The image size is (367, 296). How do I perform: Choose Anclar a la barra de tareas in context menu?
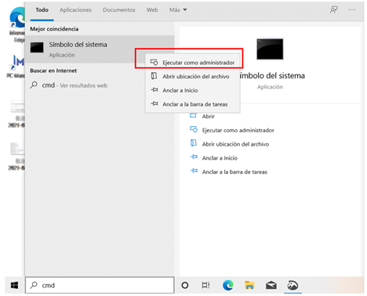193,104
